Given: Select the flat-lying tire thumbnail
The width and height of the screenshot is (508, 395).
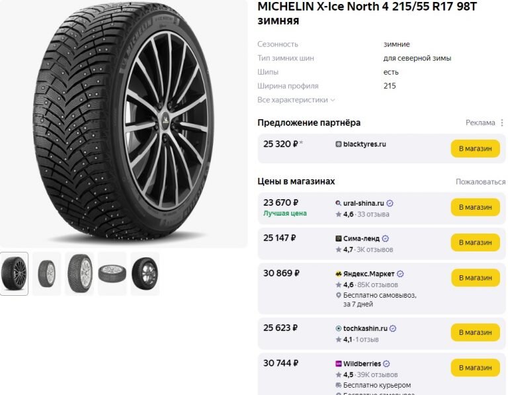Looking at the screenshot, I should tap(112, 274).
